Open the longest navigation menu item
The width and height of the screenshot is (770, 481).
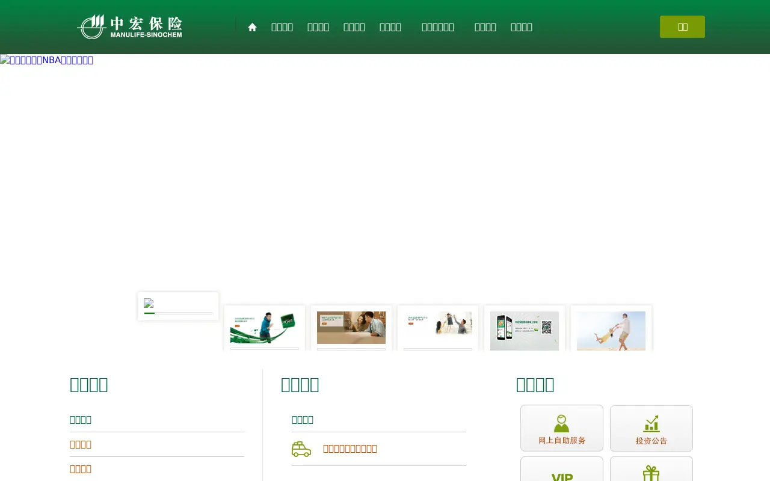coord(438,27)
